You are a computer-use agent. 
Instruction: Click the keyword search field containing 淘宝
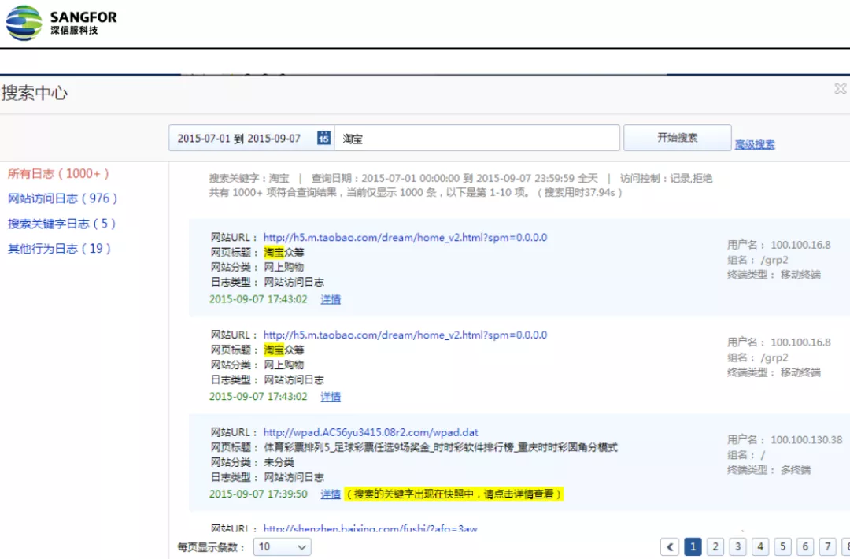pyautogui.click(x=476, y=138)
